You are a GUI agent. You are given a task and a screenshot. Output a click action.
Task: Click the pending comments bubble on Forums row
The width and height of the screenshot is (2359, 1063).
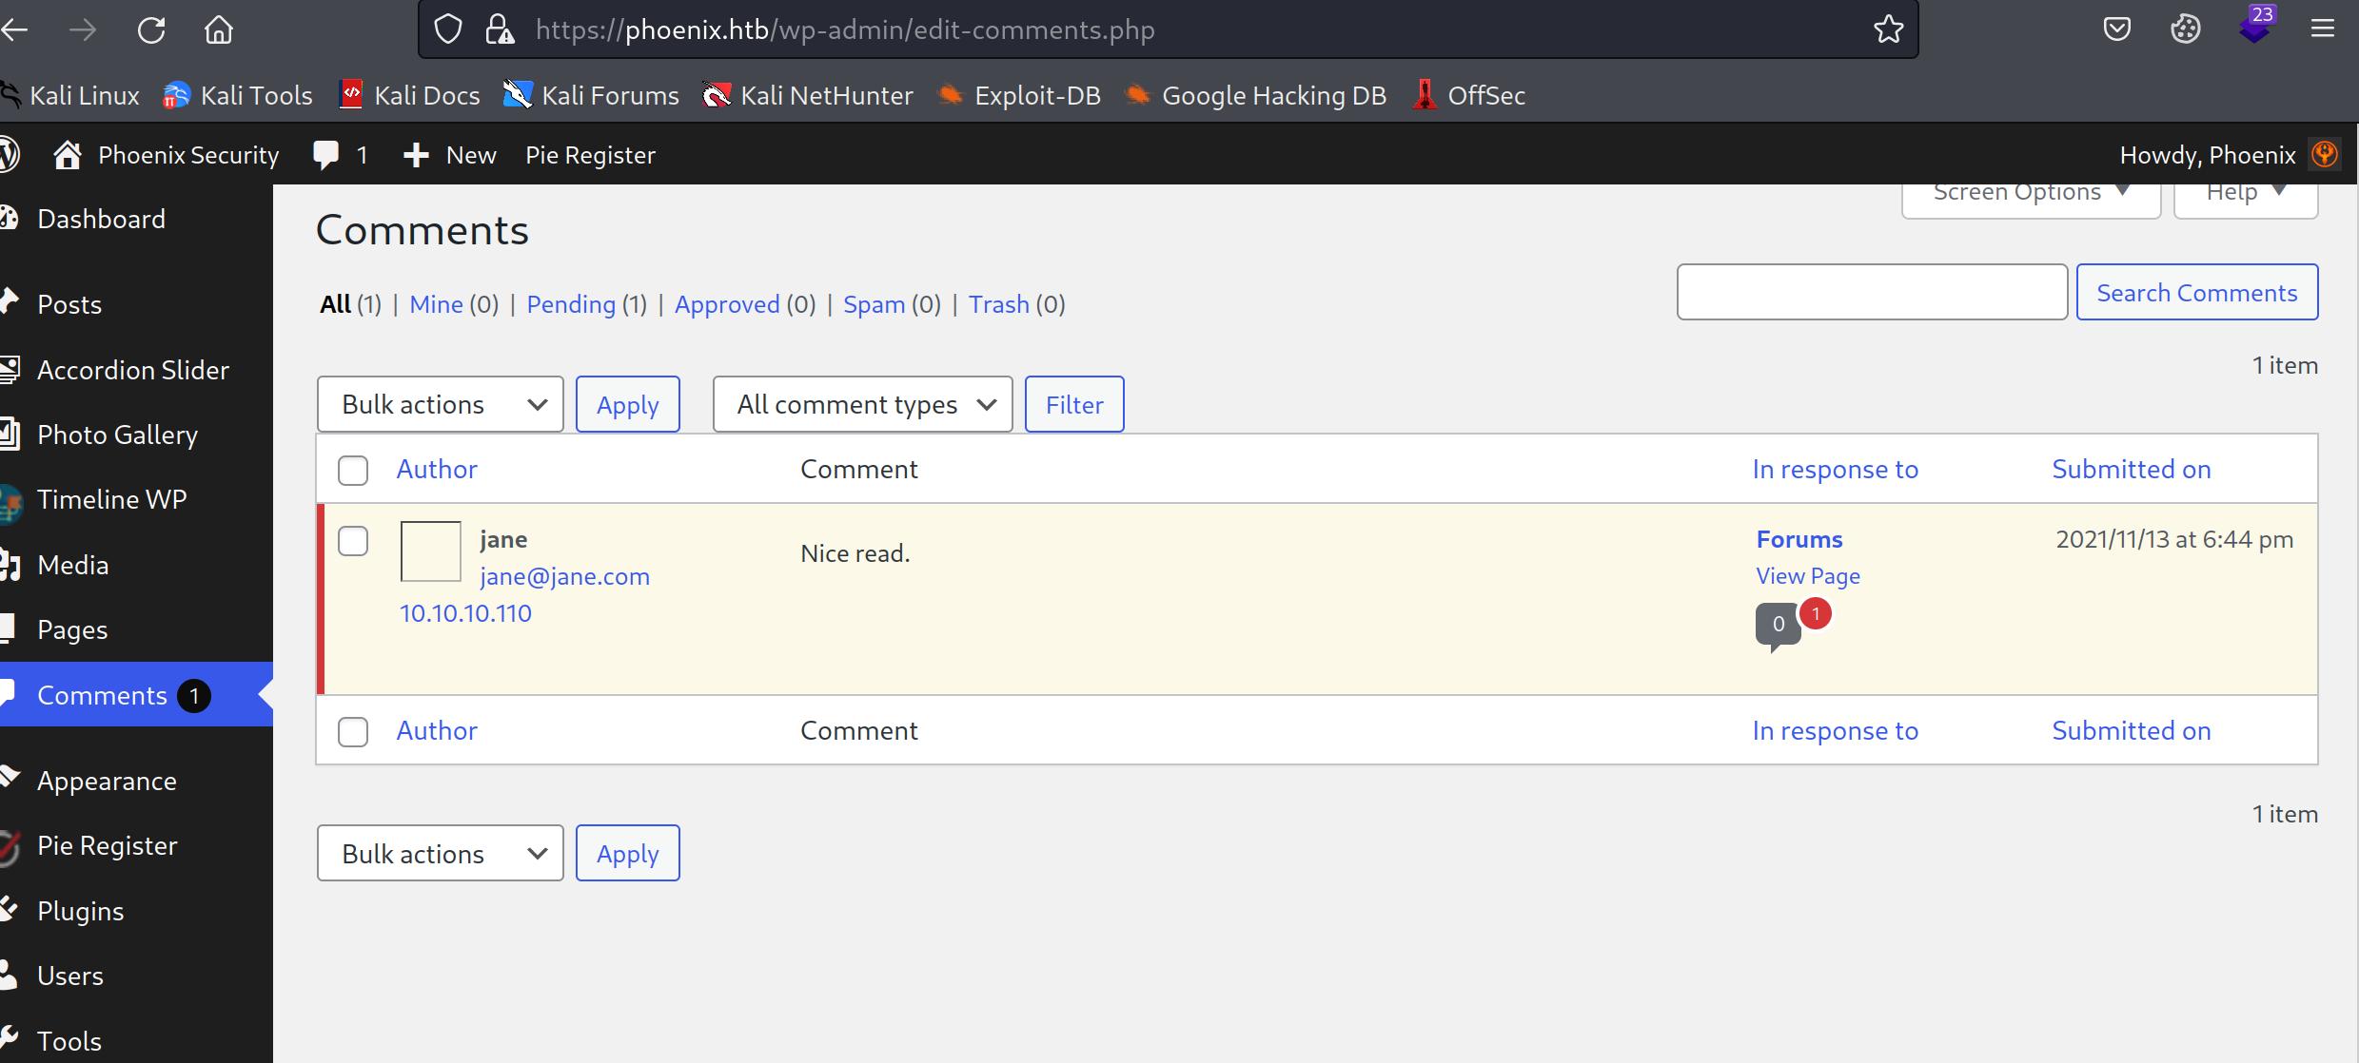(x=1816, y=614)
